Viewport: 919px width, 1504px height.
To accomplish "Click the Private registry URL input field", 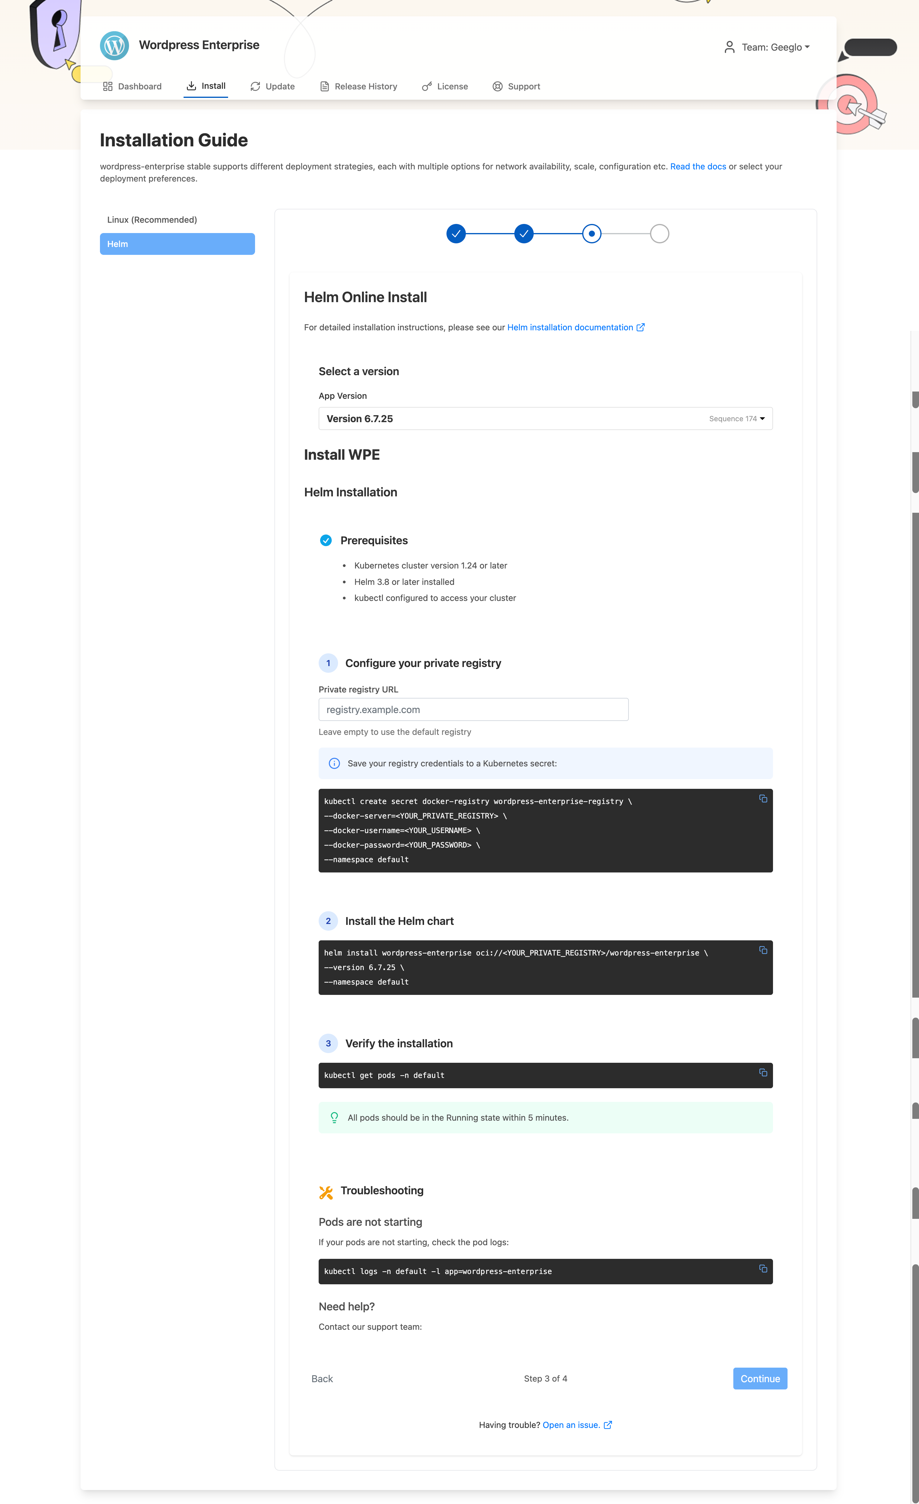I will (473, 709).
